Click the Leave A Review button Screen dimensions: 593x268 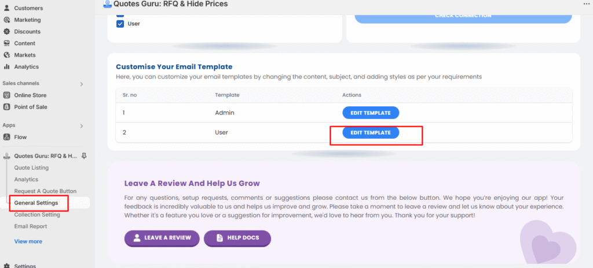tap(162, 238)
